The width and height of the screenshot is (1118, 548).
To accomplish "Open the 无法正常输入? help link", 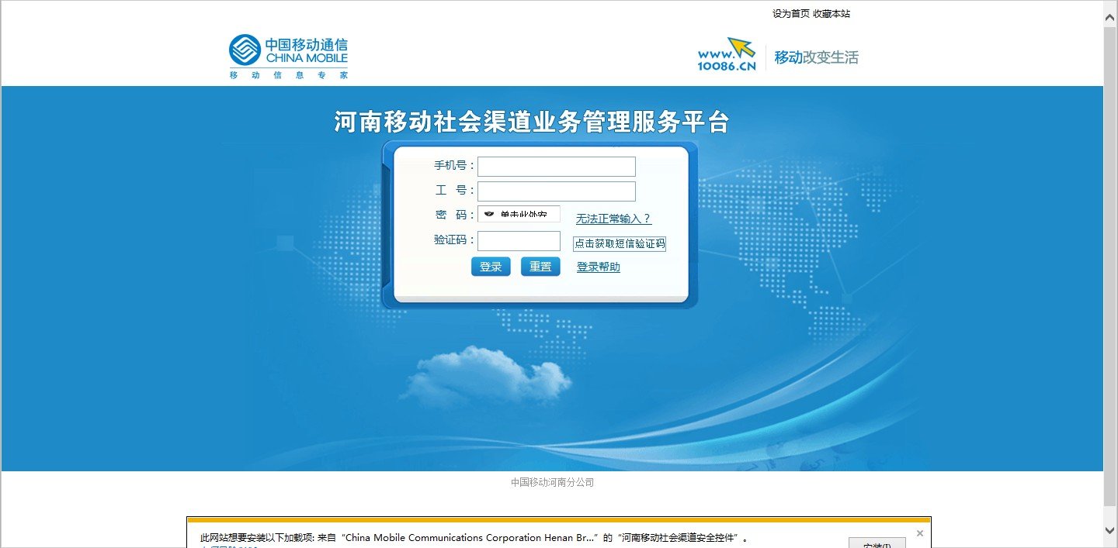I will 612,219.
